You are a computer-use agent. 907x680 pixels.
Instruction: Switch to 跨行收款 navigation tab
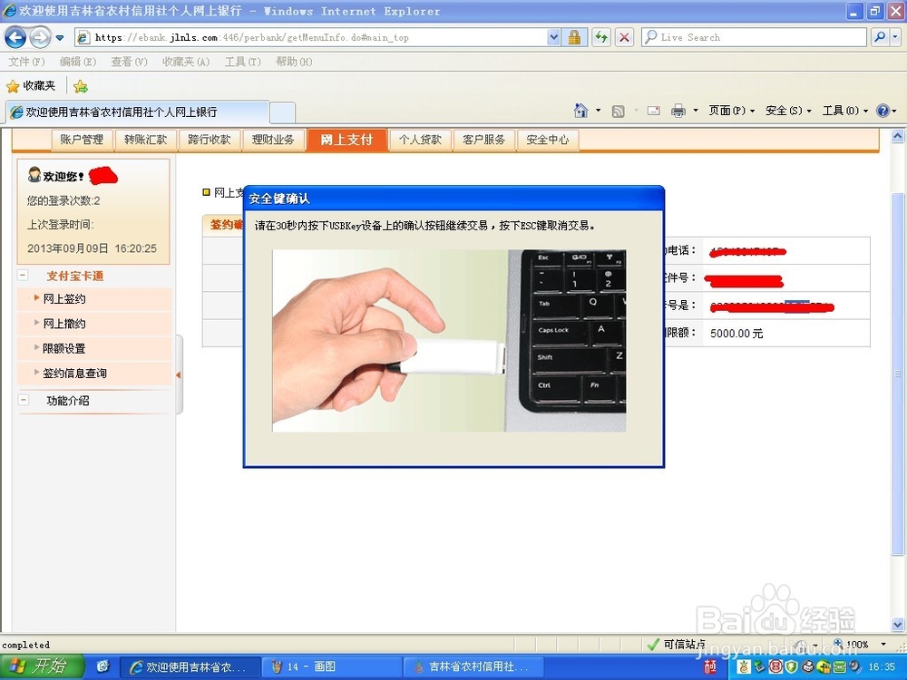pyautogui.click(x=210, y=140)
